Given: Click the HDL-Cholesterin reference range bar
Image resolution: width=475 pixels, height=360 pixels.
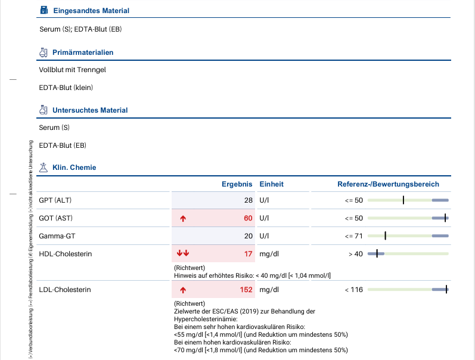Looking at the screenshot, I should coord(408,254).
